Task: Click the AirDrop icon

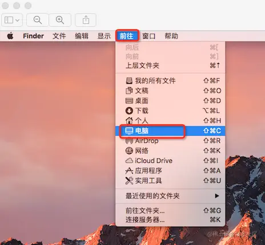Action: tap(129, 141)
